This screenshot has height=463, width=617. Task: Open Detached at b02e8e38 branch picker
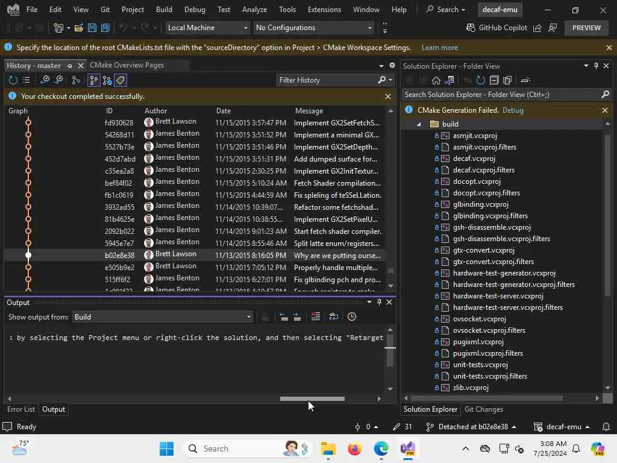[471, 426]
